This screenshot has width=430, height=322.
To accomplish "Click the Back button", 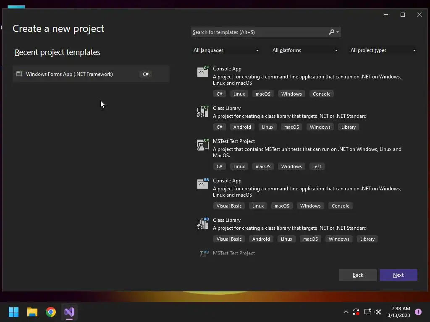I will (358, 275).
